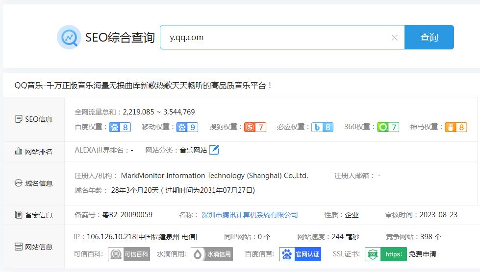
Task: Click 审核时间 2023-08-23 value
Action: tap(438, 215)
